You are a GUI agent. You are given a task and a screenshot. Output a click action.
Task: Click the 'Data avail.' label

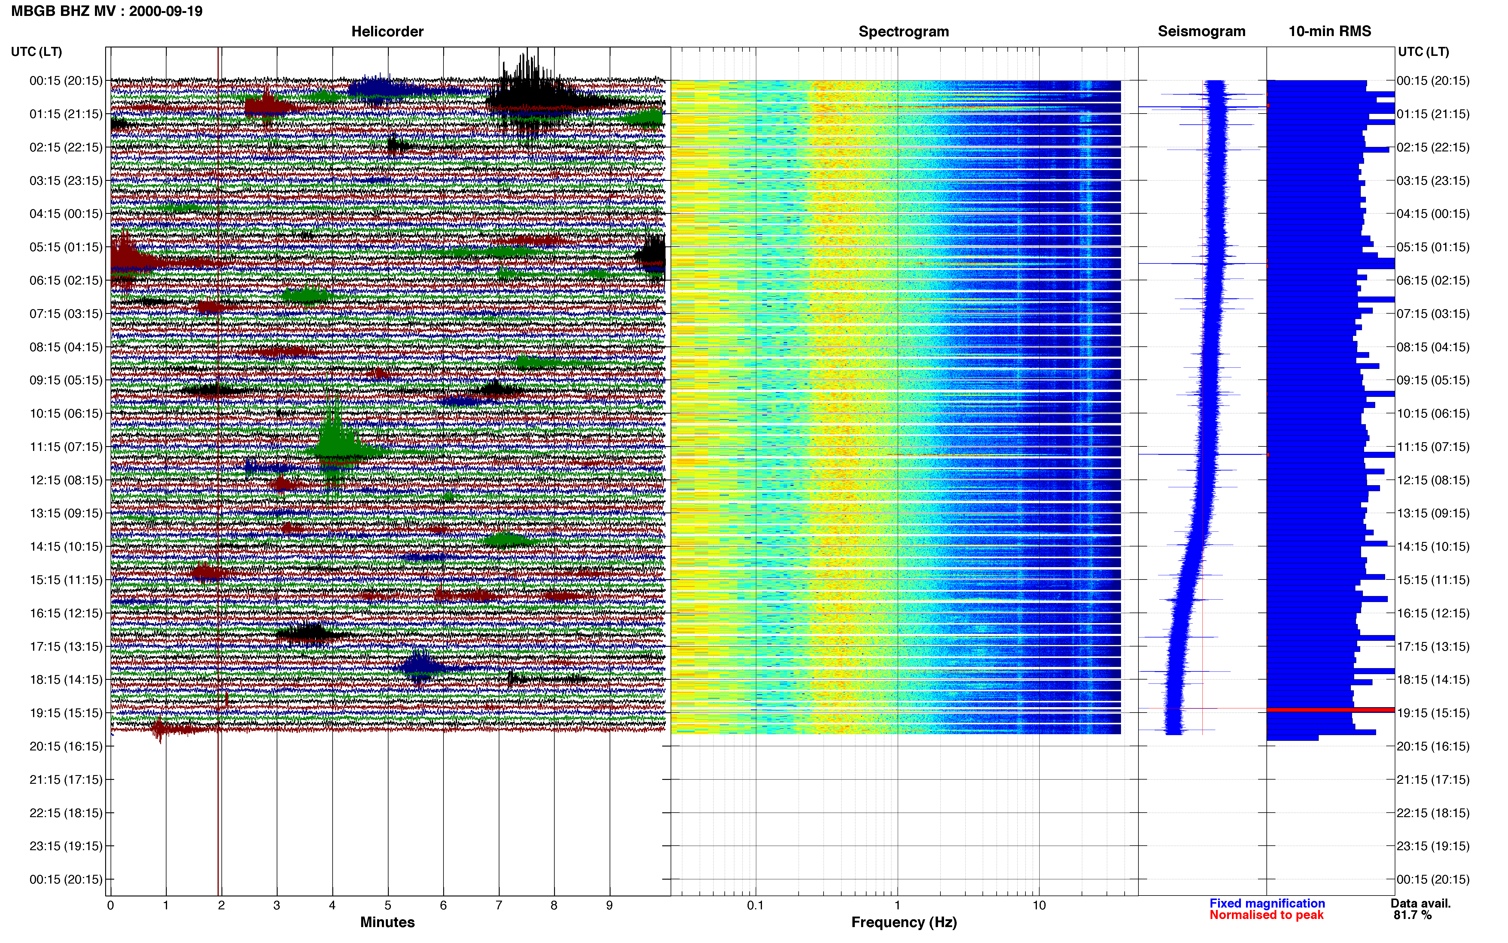click(1421, 904)
